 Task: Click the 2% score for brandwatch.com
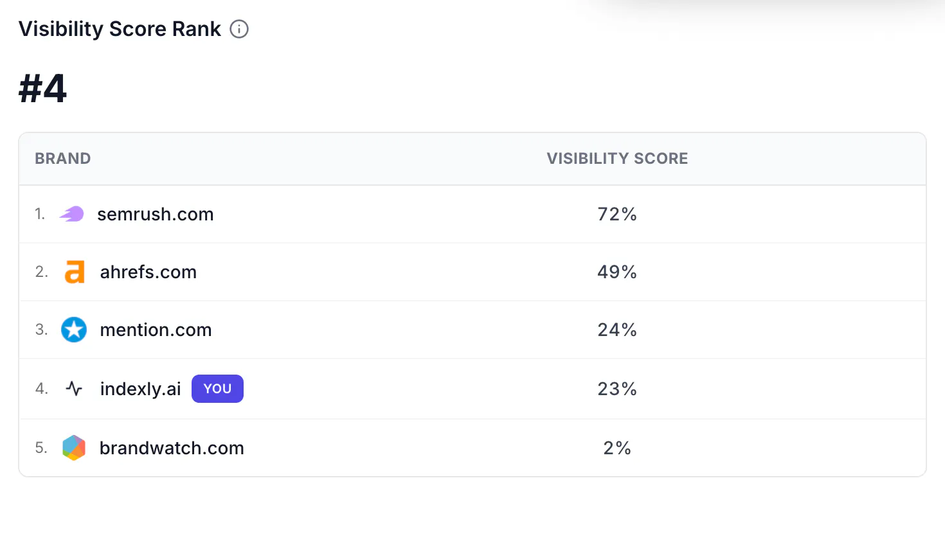point(617,448)
